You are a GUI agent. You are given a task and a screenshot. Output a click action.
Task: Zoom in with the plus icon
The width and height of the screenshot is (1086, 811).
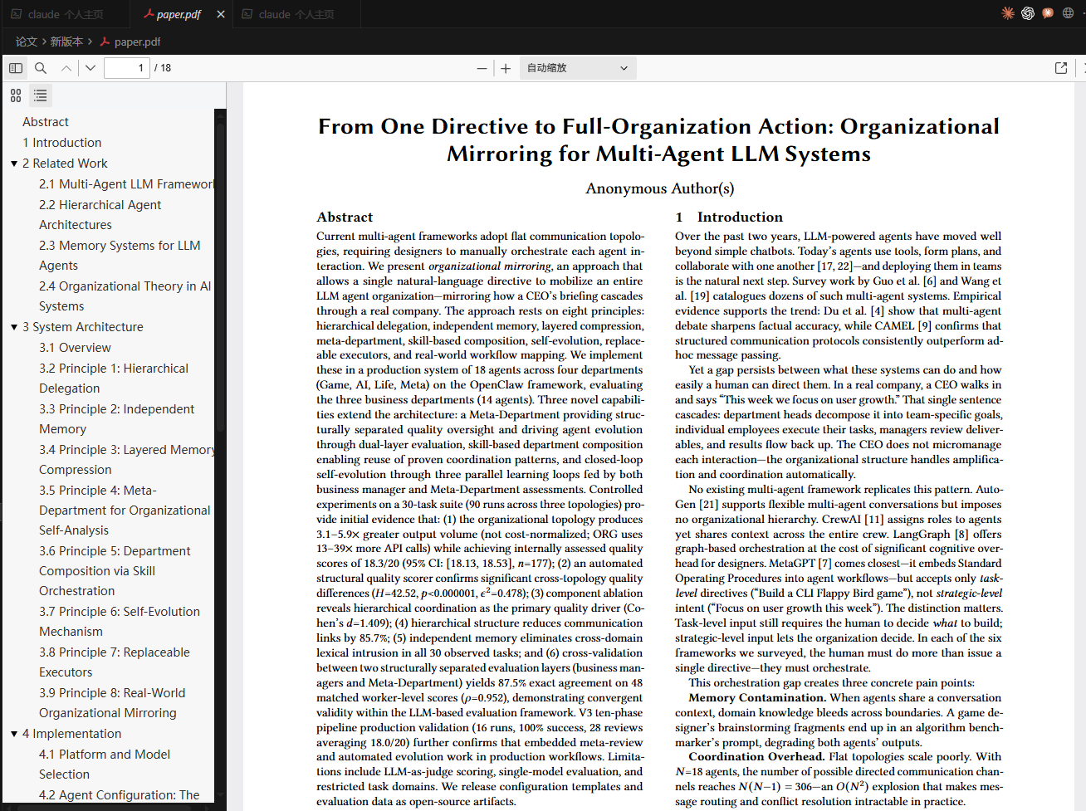(506, 68)
